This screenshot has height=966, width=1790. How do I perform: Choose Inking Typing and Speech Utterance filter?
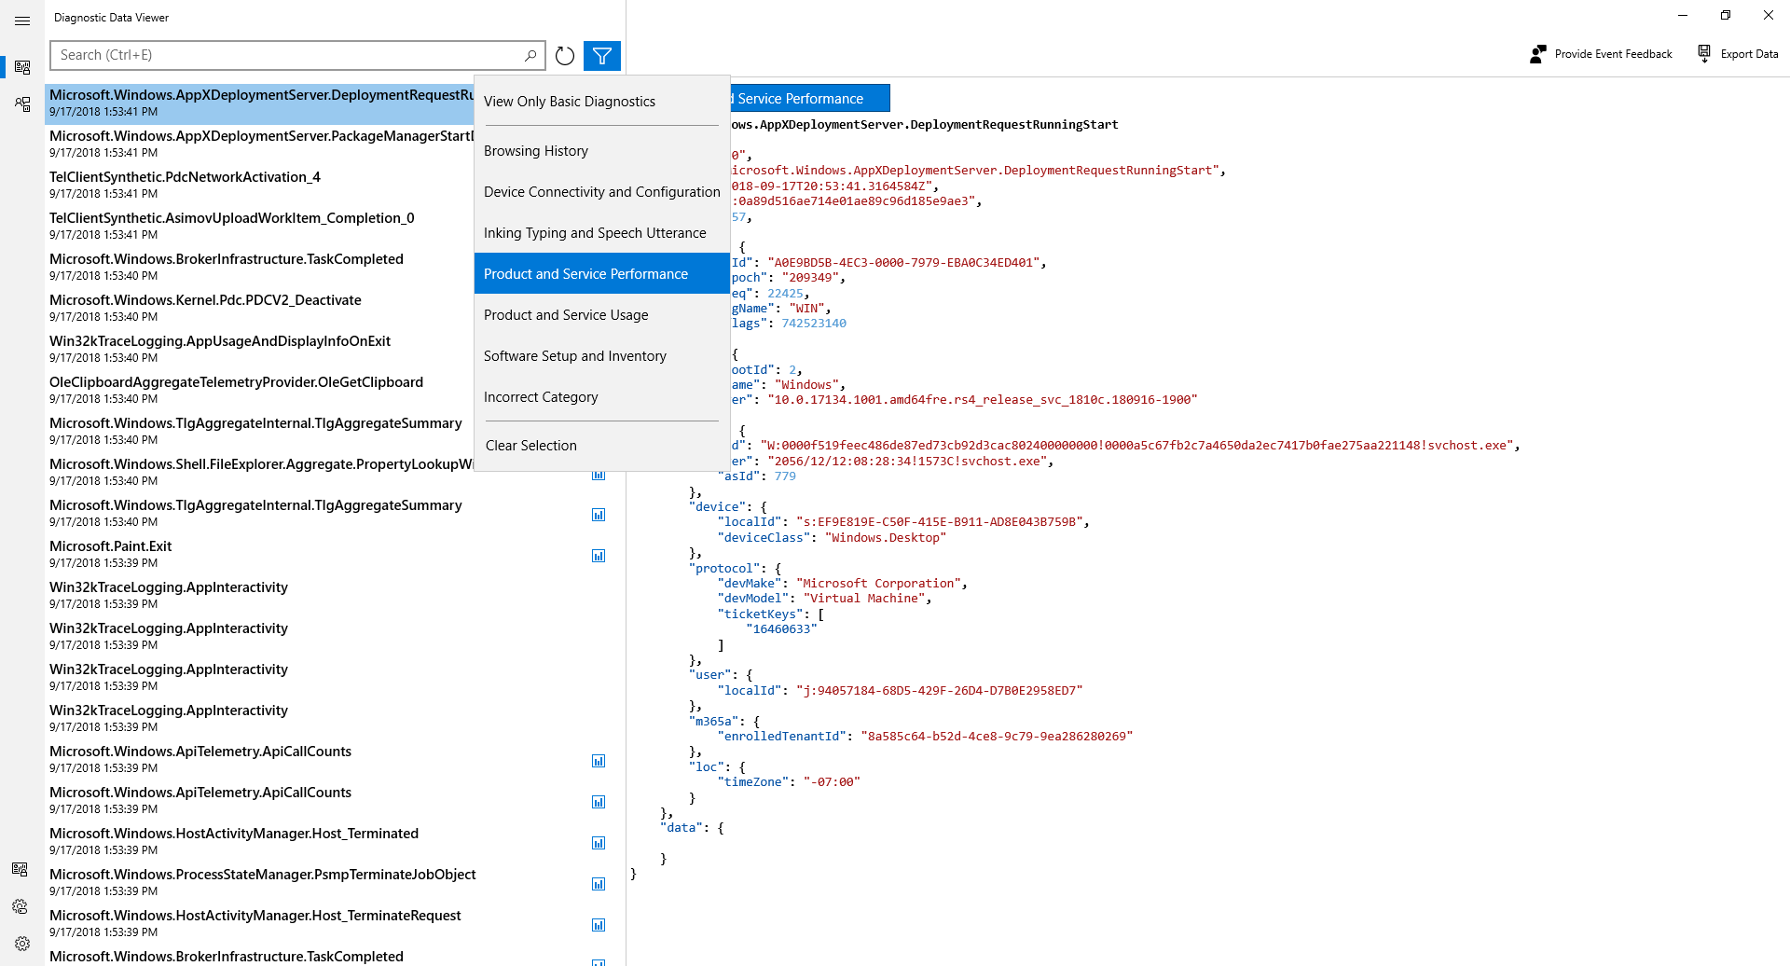tap(594, 233)
